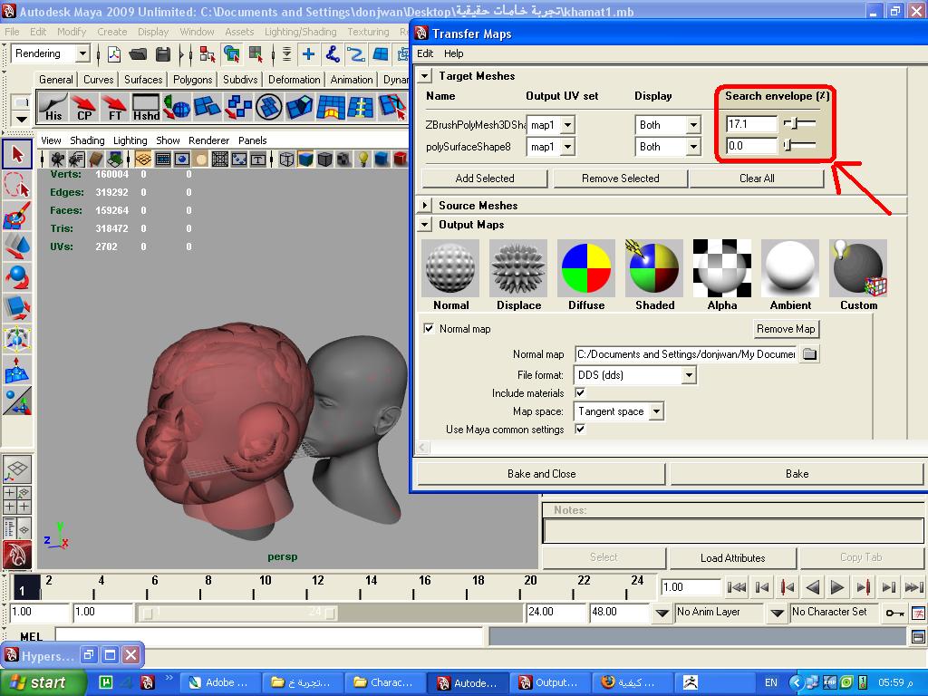928x696 pixels.
Task: Switch to the Surfaces shelf tab
Action: (142, 80)
